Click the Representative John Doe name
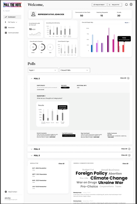 click(51, 14)
